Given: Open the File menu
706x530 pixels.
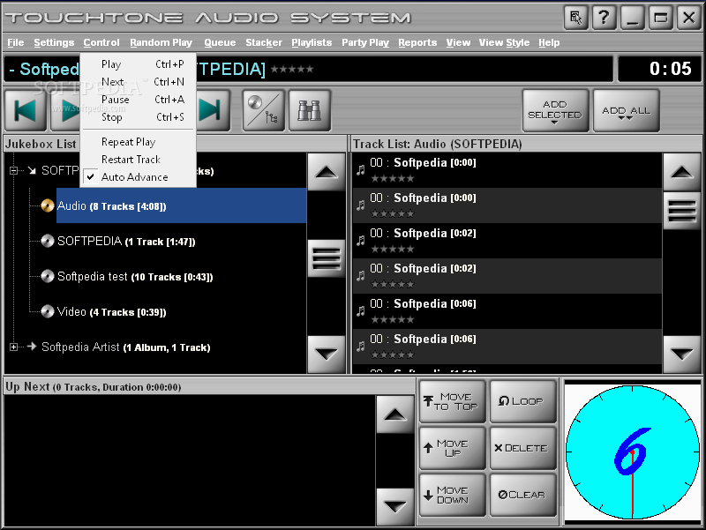Looking at the screenshot, I should point(16,42).
